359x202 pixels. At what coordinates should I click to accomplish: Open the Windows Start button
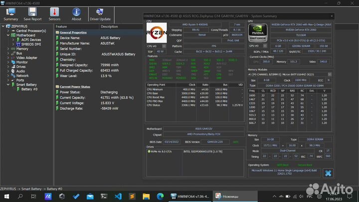click(6, 197)
